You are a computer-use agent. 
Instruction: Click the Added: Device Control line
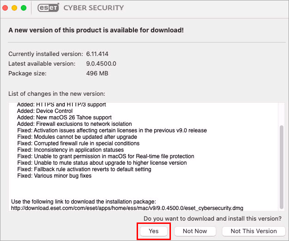click(44, 111)
